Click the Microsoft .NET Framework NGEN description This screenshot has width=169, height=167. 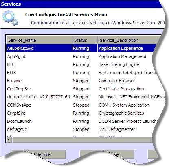[x=132, y=97]
